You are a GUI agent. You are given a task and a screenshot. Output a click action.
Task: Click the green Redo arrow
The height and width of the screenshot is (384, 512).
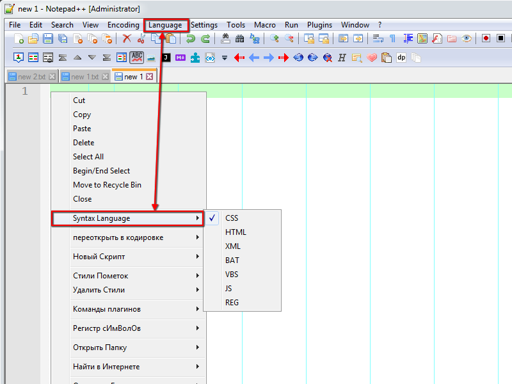[x=205, y=38]
